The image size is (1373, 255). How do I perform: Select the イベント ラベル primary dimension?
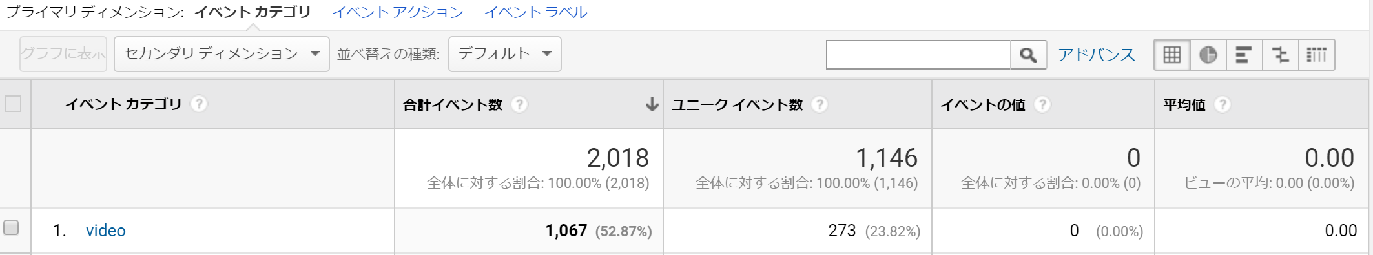(535, 12)
